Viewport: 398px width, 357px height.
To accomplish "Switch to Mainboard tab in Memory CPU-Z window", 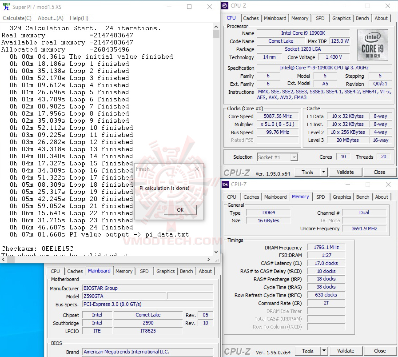I will click(275, 197).
